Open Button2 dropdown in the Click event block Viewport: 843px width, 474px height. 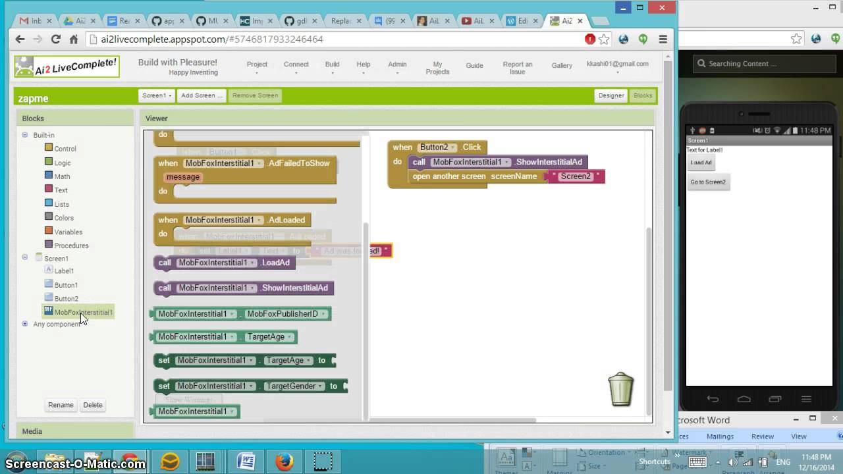(453, 147)
